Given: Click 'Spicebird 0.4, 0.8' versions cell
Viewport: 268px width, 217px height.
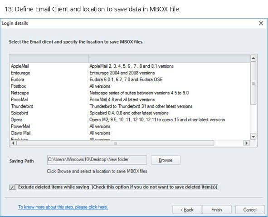Looking at the screenshot, I should tap(129, 113).
